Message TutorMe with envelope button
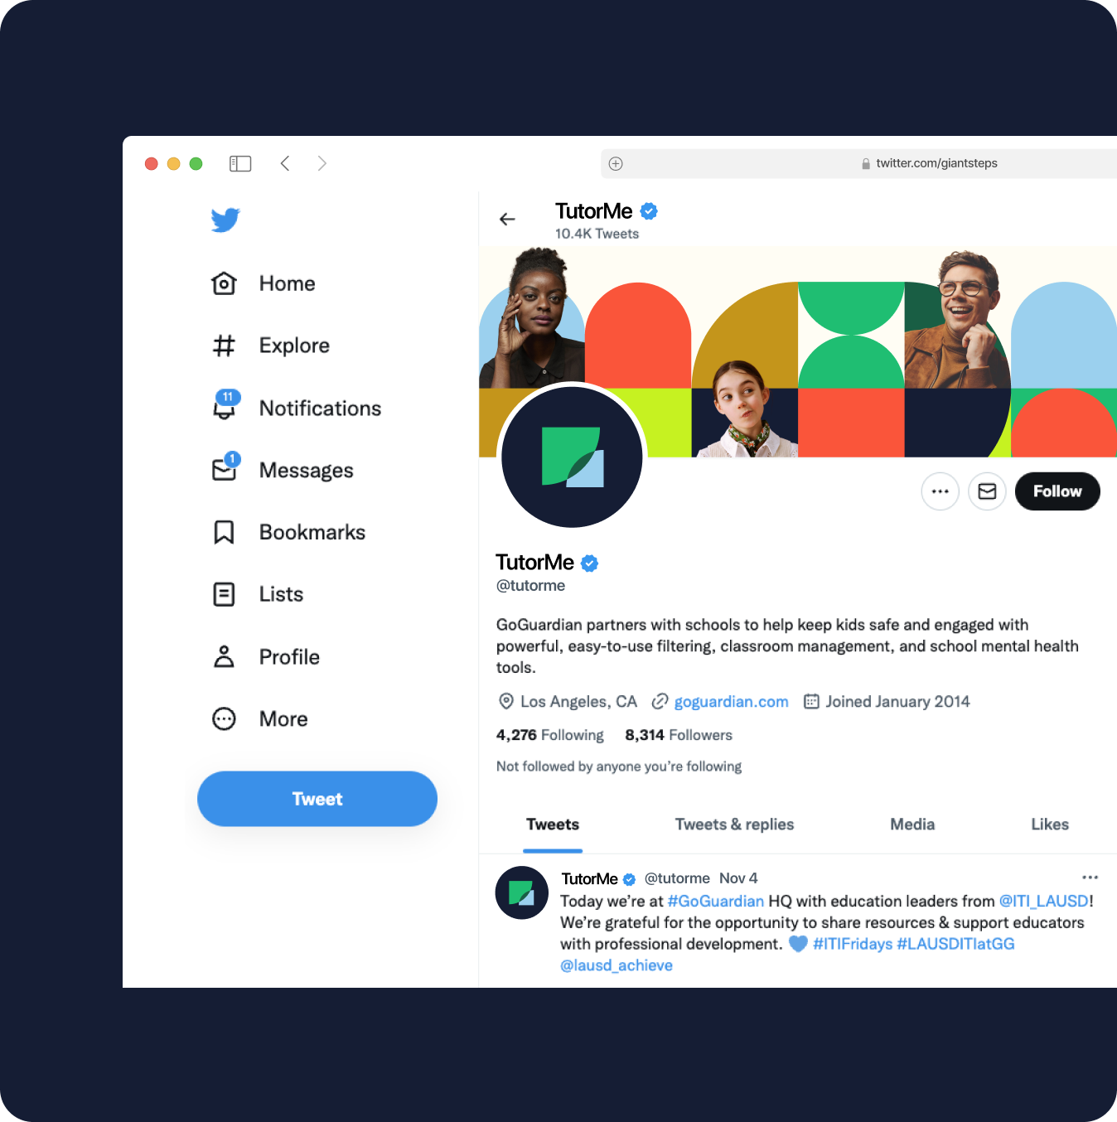This screenshot has height=1122, width=1117. point(987,491)
